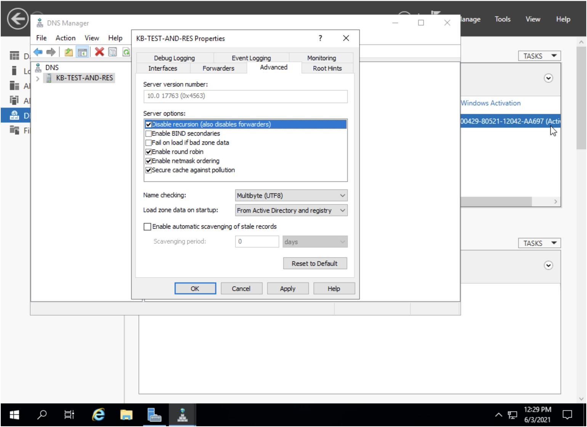Show hidden tray icons chevron
The height and width of the screenshot is (427, 587).
(x=499, y=415)
